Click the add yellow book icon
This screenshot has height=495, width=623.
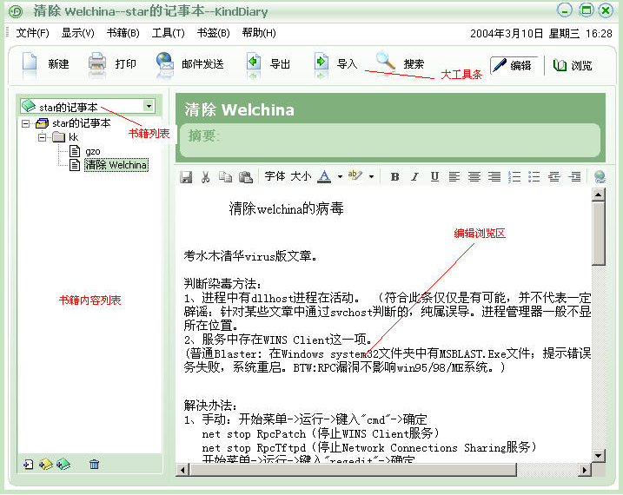46,464
